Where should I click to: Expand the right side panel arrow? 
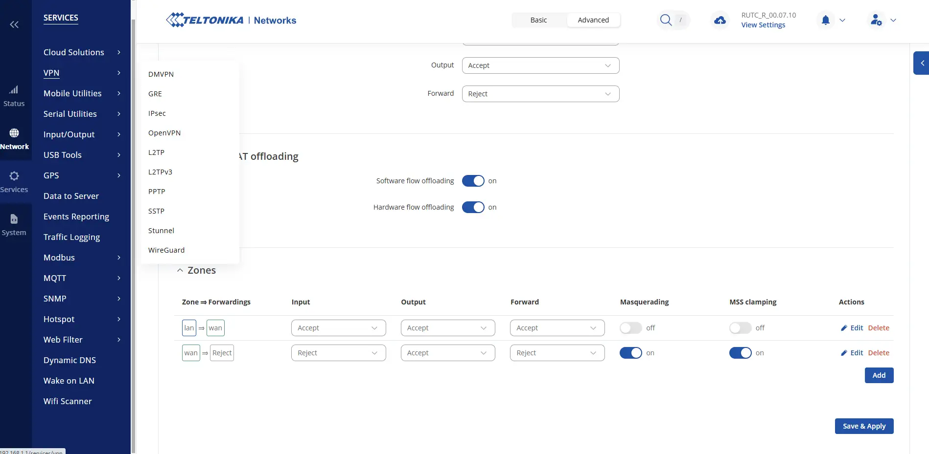[922, 63]
